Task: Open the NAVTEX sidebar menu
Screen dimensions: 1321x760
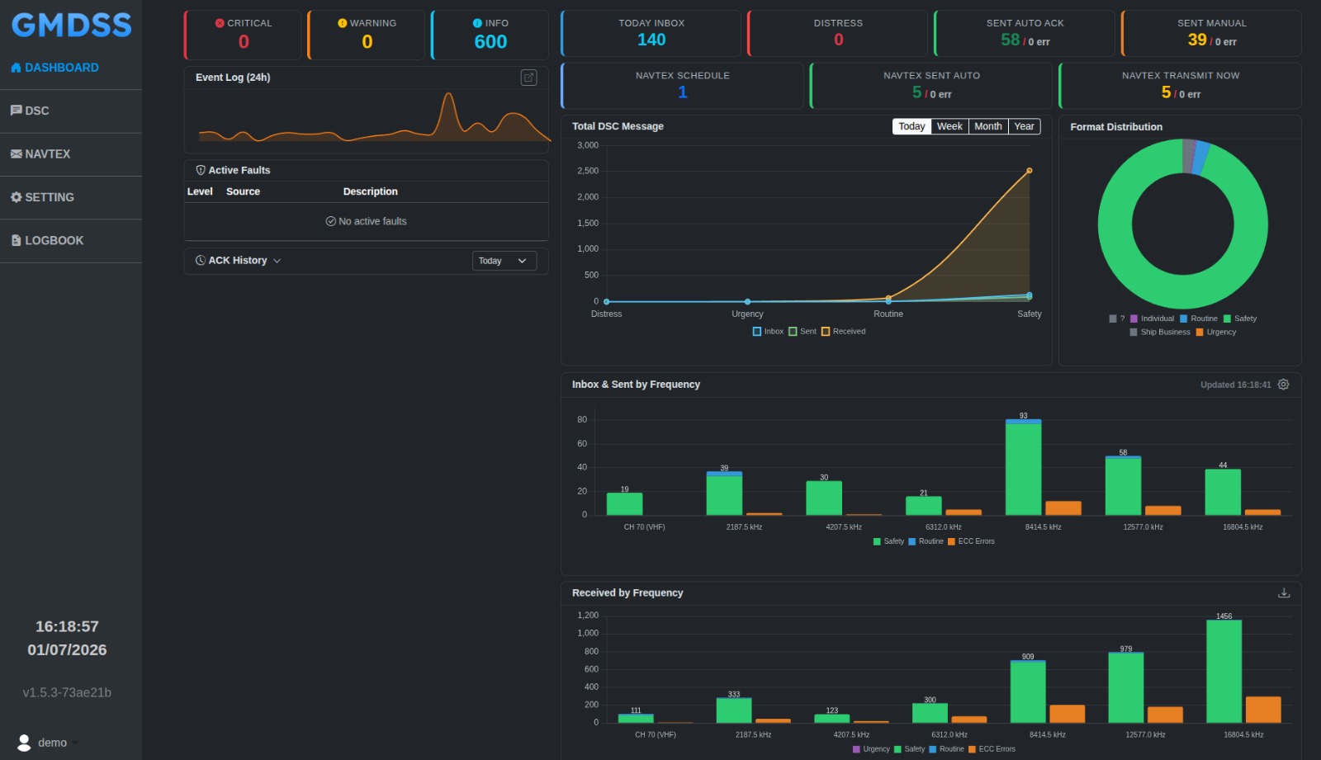Action: tap(71, 154)
